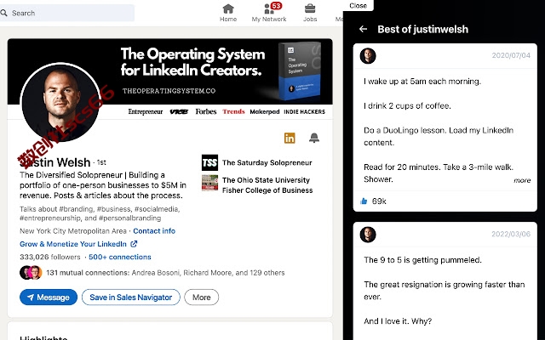The width and height of the screenshot is (545, 340).
Task: Click 'The 9 to 5 is getting pummeled.'
Action: (422, 260)
